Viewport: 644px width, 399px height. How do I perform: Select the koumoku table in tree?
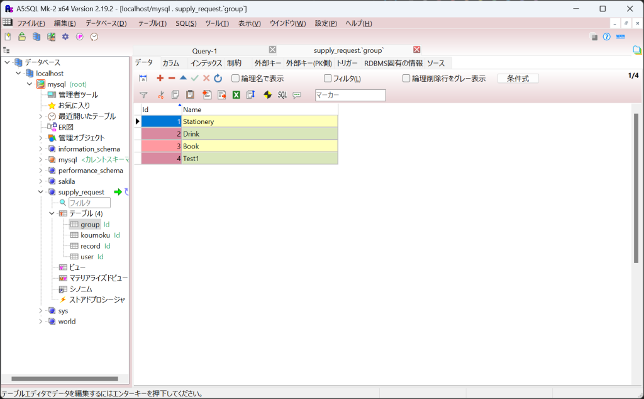click(95, 235)
